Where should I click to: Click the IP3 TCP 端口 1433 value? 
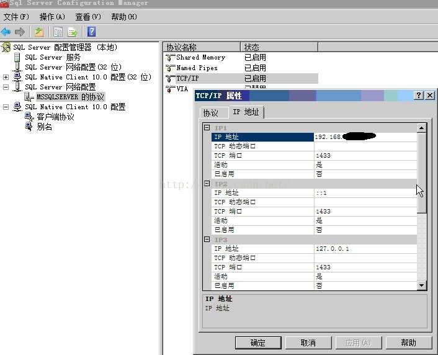click(x=365, y=267)
